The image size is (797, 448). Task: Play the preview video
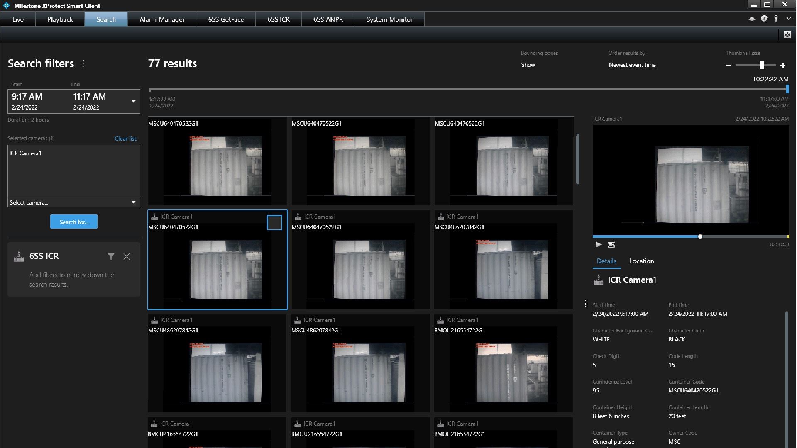click(598, 245)
